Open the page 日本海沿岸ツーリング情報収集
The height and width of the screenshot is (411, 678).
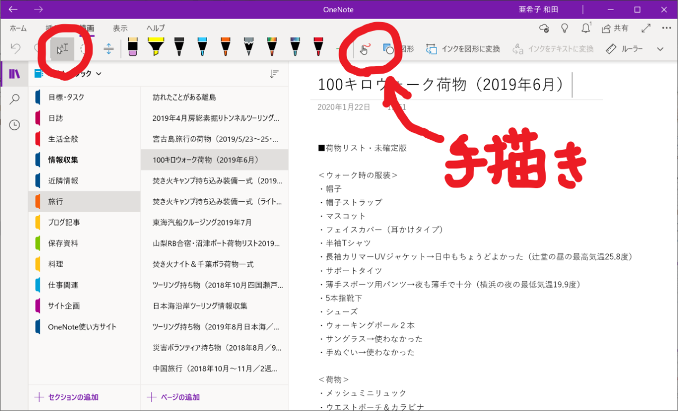[215, 306]
